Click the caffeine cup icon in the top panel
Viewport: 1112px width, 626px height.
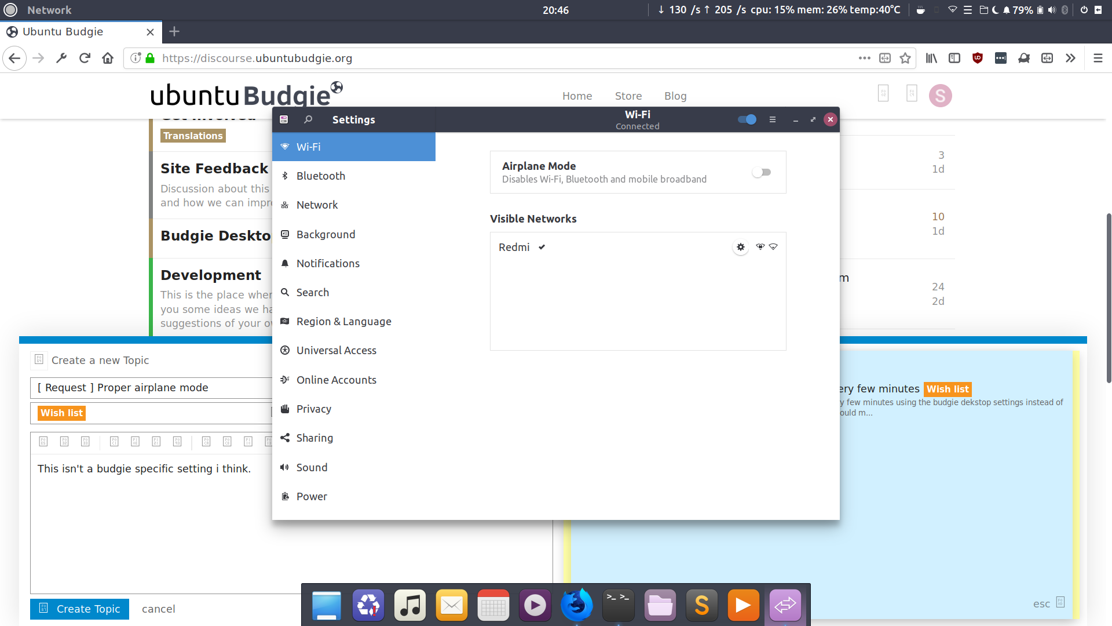(x=920, y=10)
